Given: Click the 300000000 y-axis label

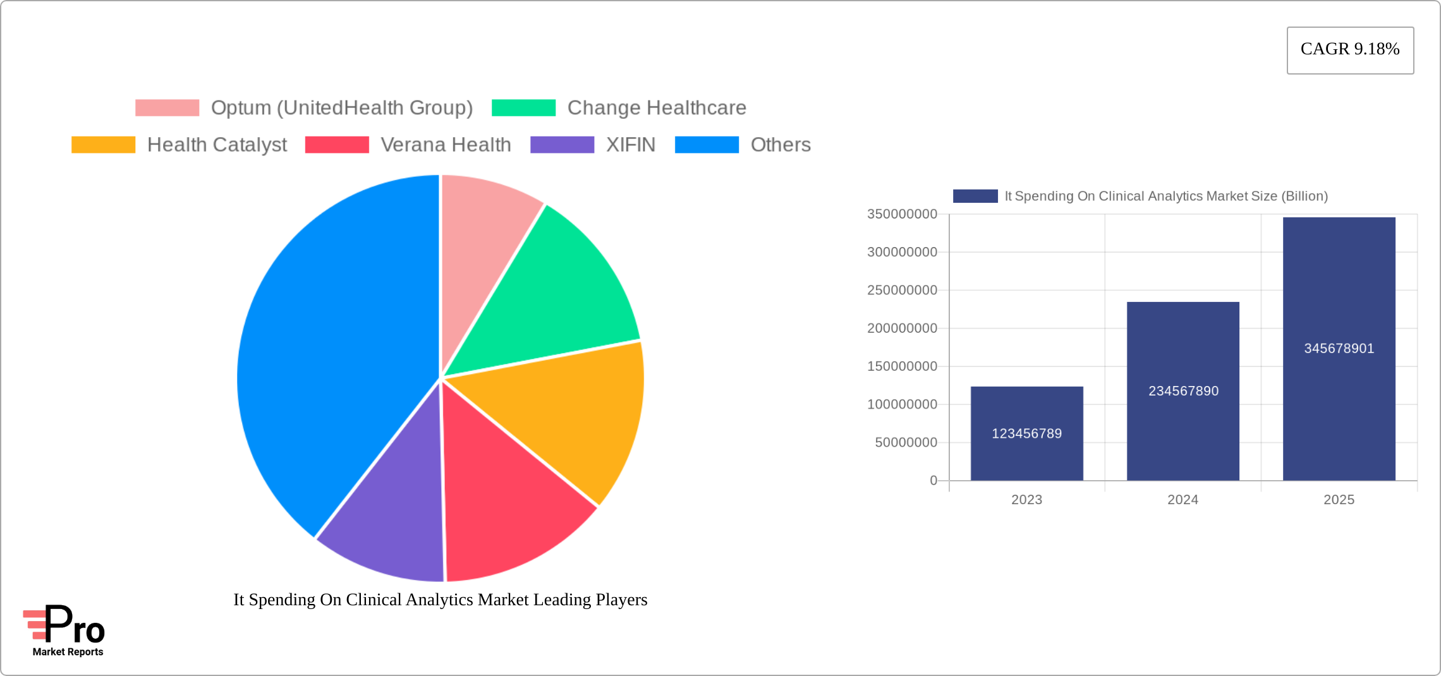Looking at the screenshot, I should coord(902,252).
